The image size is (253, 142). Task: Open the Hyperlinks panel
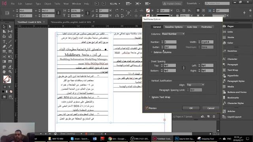point(233,76)
